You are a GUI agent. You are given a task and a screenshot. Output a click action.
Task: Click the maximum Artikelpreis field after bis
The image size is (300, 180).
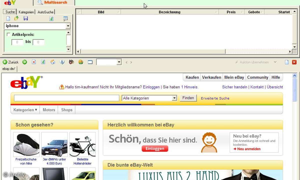pos(38,42)
